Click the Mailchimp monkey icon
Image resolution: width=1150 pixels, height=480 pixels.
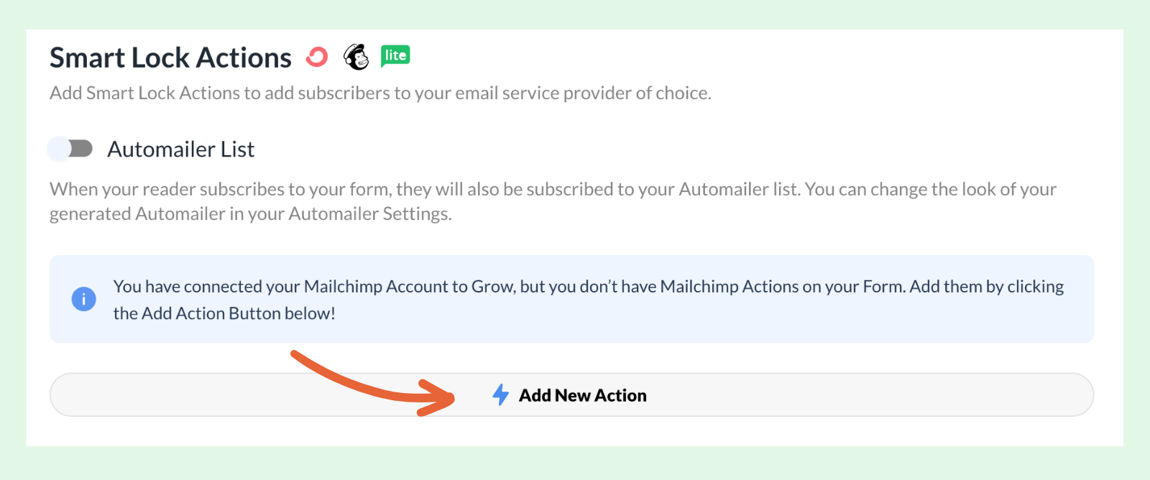356,56
